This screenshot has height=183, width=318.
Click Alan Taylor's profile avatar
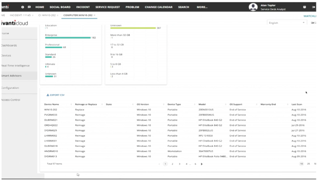tap(253, 7)
